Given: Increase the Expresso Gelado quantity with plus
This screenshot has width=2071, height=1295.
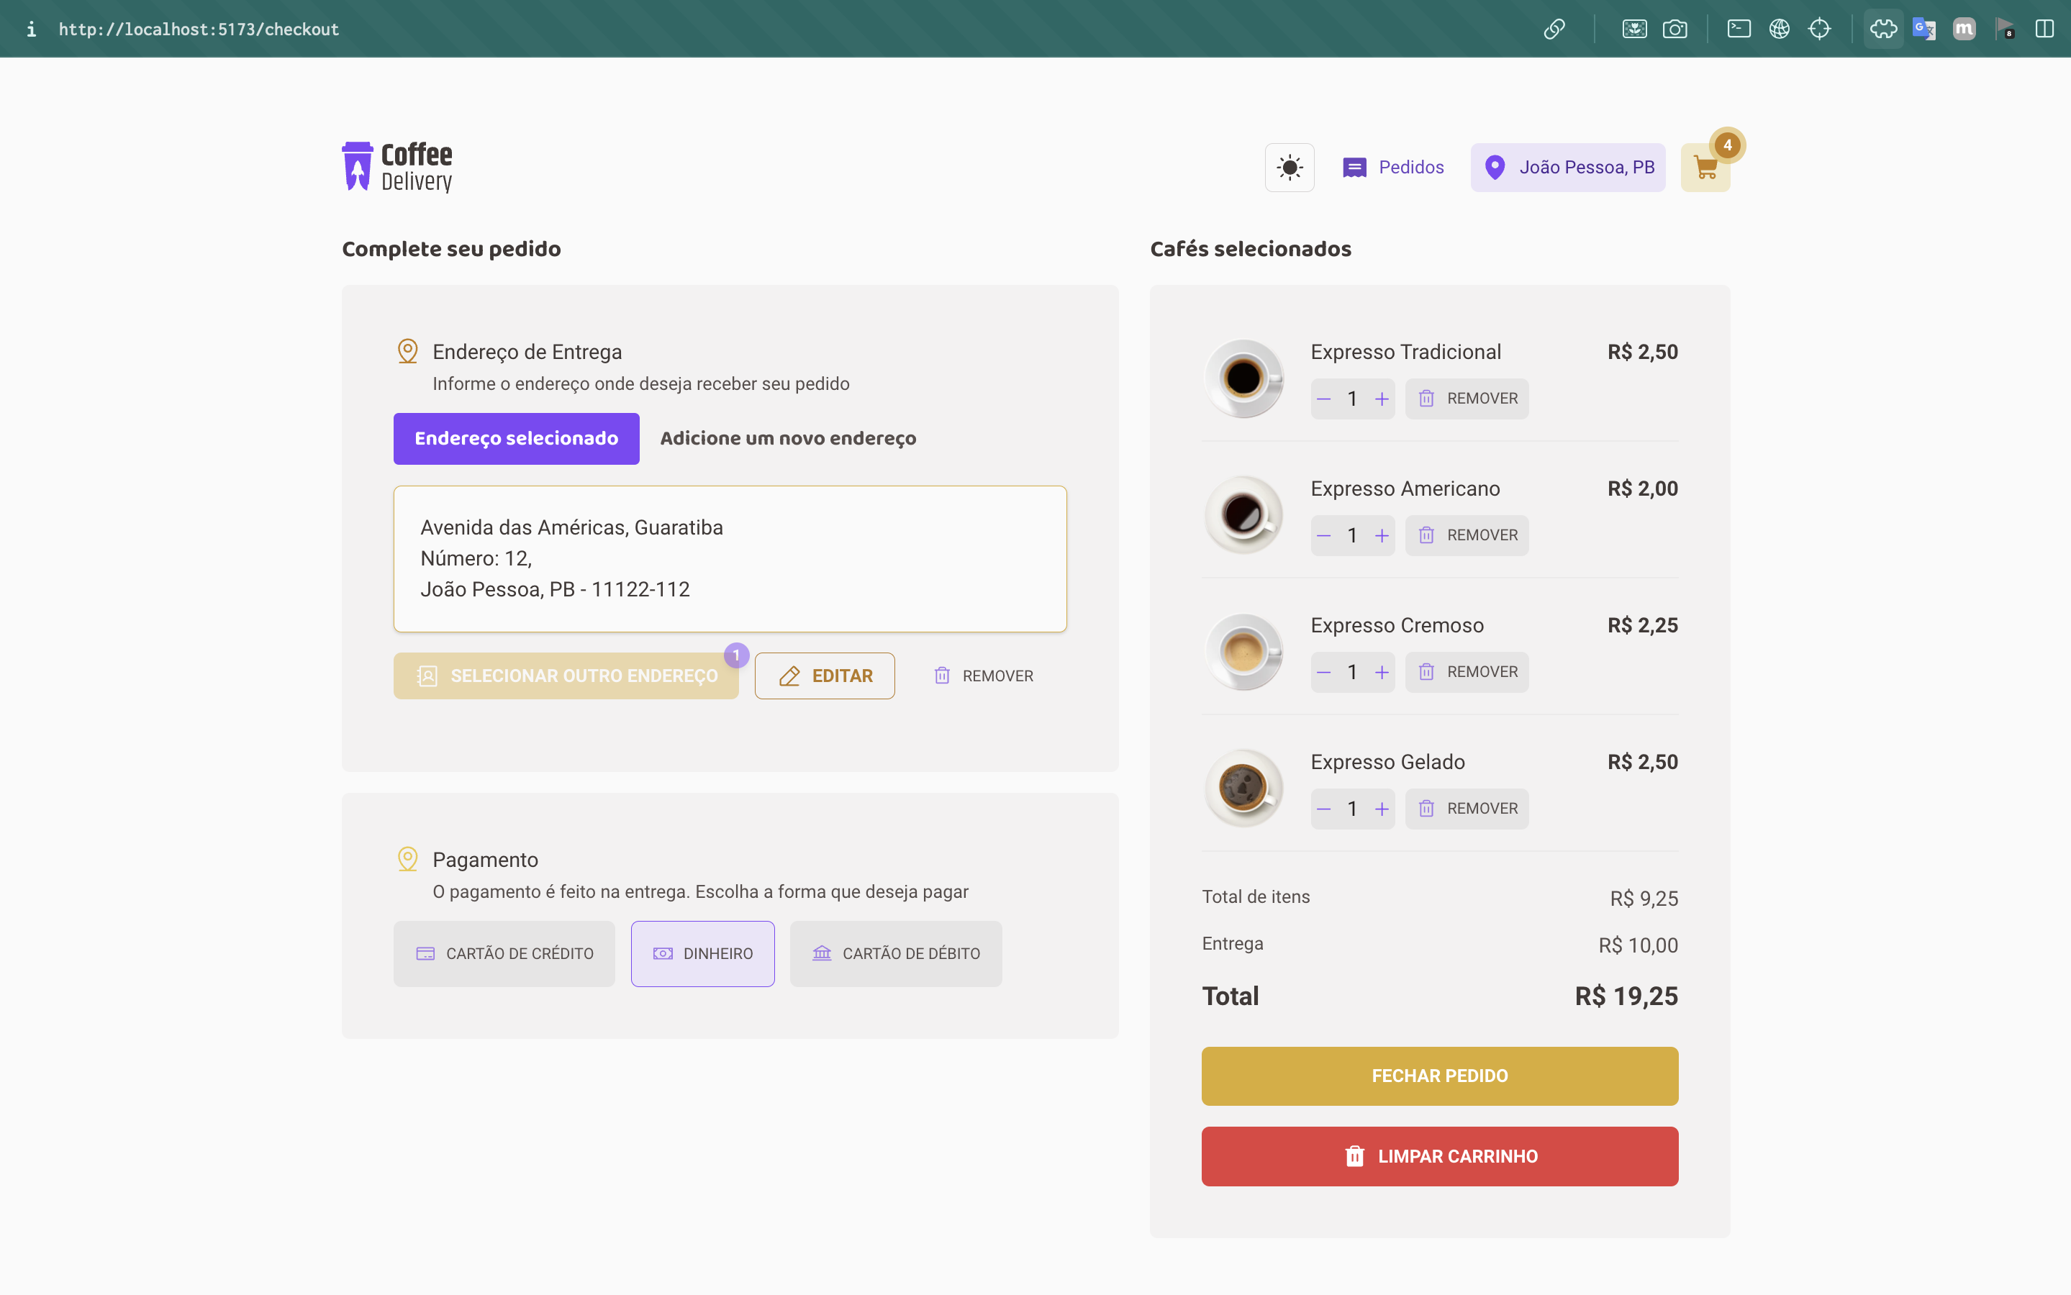Looking at the screenshot, I should pos(1382,809).
